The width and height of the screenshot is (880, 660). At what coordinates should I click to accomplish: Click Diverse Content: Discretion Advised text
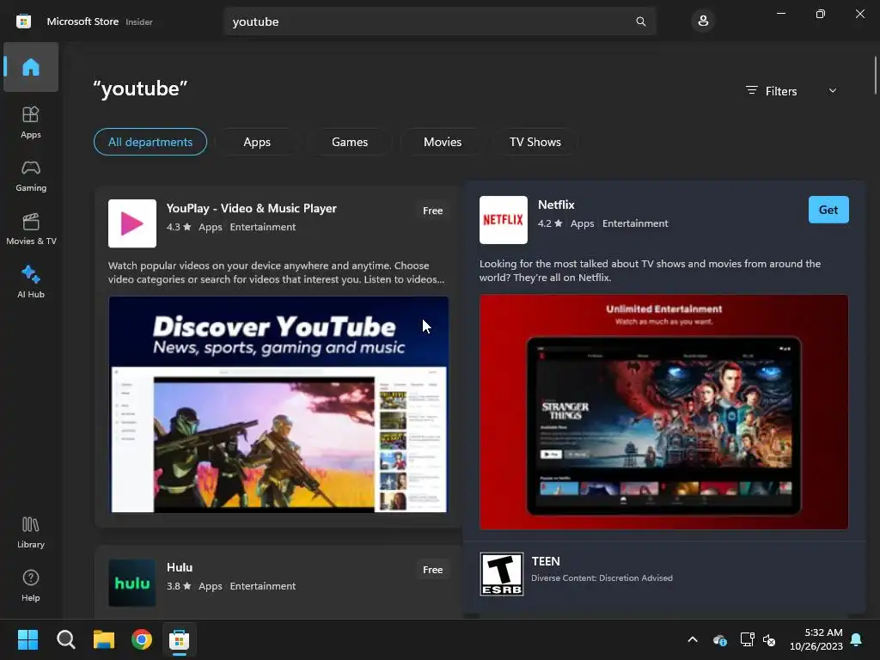[602, 578]
